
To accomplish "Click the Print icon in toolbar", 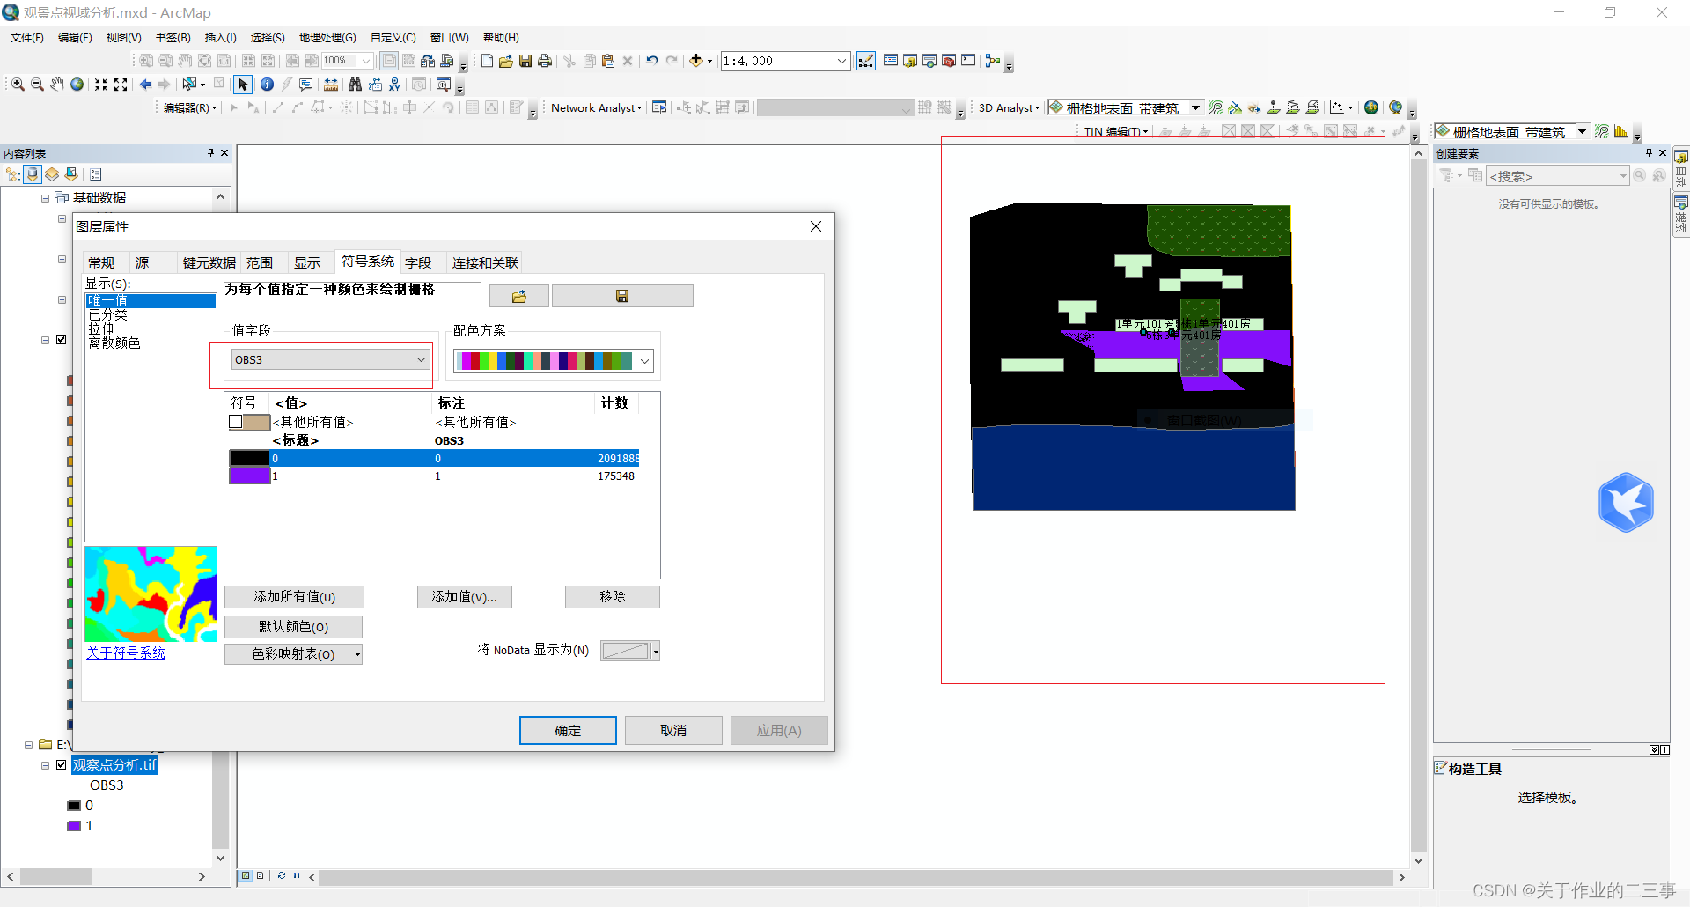I will tap(545, 61).
